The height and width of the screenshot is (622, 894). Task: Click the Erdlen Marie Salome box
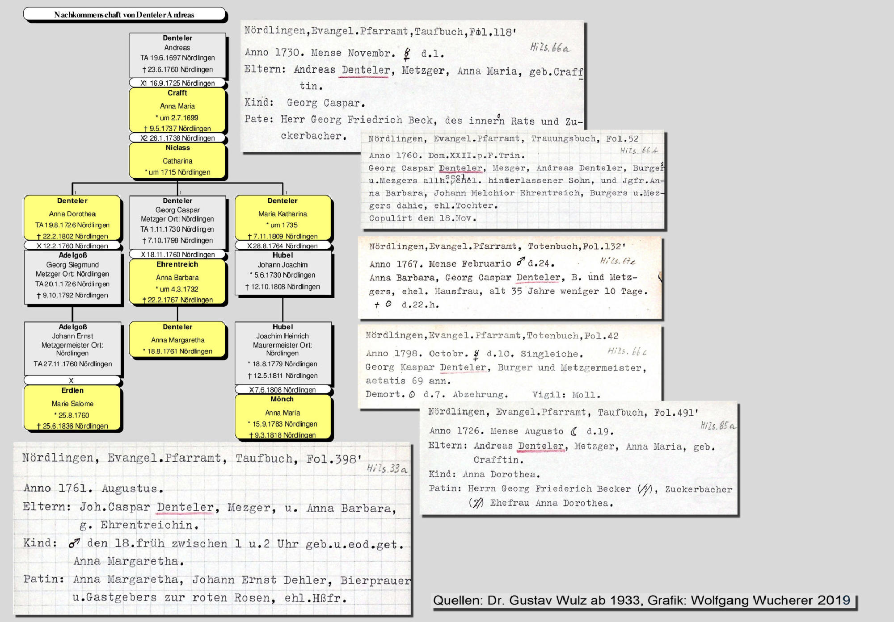coord(72,408)
